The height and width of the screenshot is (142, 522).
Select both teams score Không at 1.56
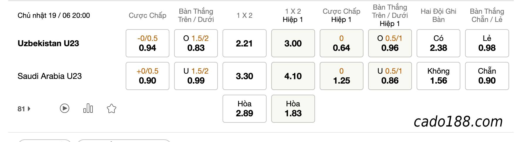438,76
